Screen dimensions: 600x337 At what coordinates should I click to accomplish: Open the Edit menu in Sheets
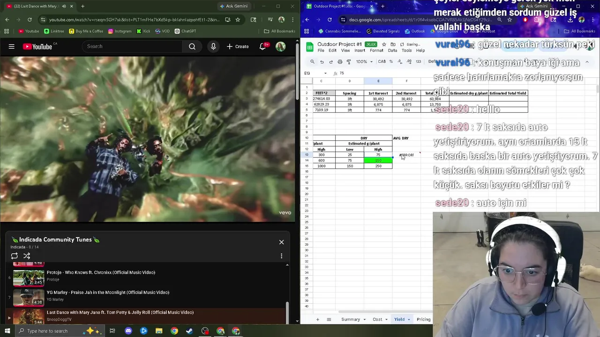(332, 51)
